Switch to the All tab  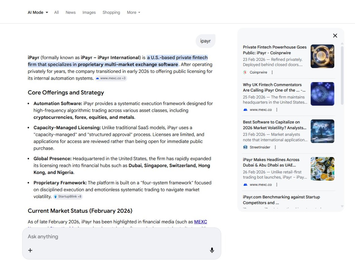56,13
